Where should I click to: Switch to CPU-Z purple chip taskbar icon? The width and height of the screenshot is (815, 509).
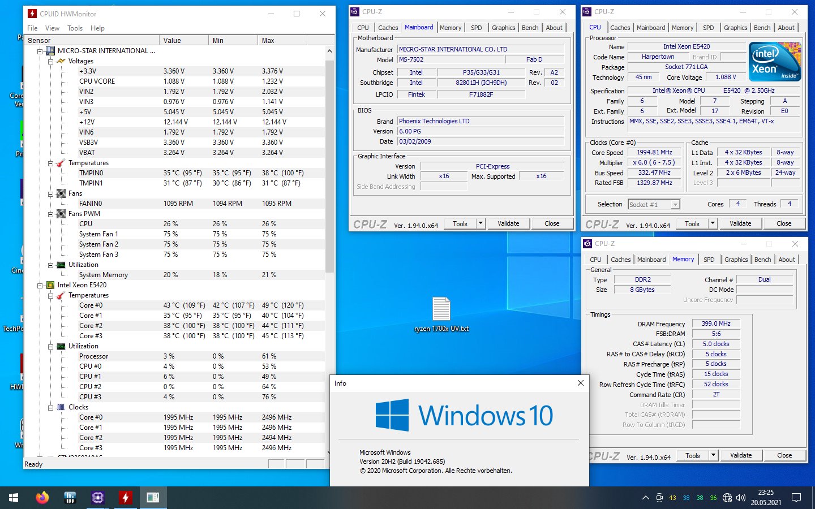pos(97,498)
